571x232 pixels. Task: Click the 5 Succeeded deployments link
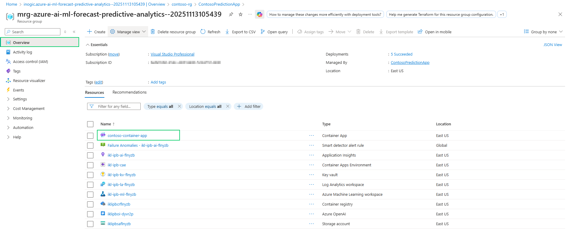click(x=401, y=54)
